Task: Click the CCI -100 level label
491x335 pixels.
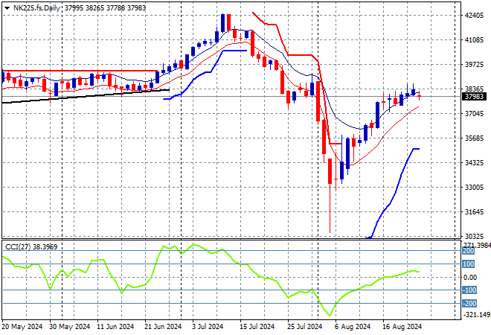Action: click(x=469, y=290)
